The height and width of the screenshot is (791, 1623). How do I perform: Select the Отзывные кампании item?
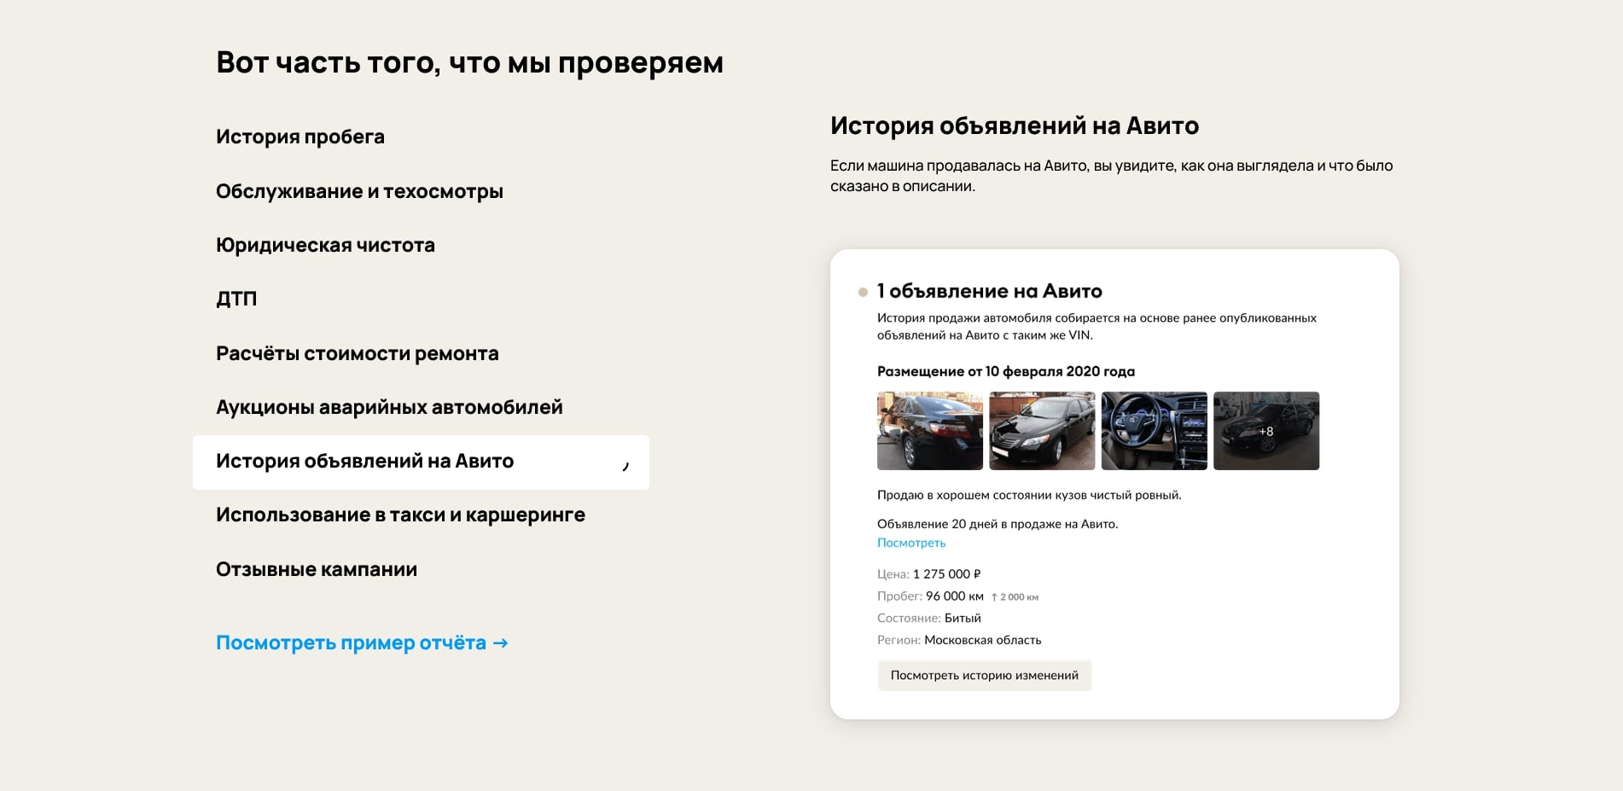pyautogui.click(x=317, y=569)
